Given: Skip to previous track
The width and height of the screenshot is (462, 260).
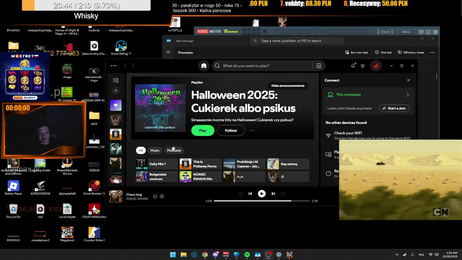Looking at the screenshot, I should pos(250,194).
